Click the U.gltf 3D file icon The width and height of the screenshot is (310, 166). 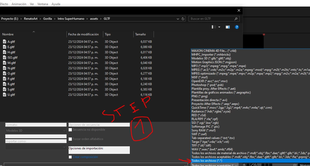coord(5,95)
